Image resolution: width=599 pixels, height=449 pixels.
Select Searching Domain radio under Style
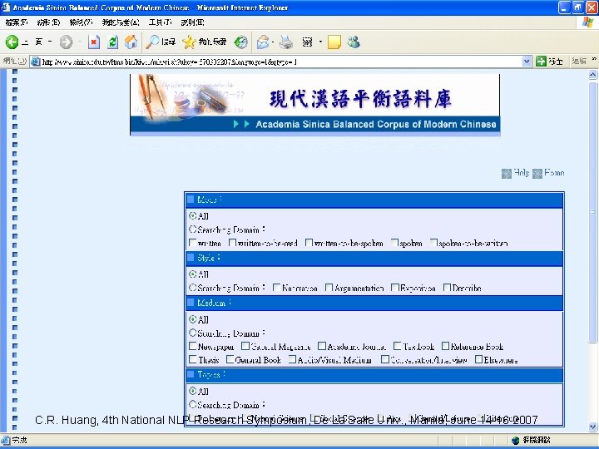[x=192, y=288]
